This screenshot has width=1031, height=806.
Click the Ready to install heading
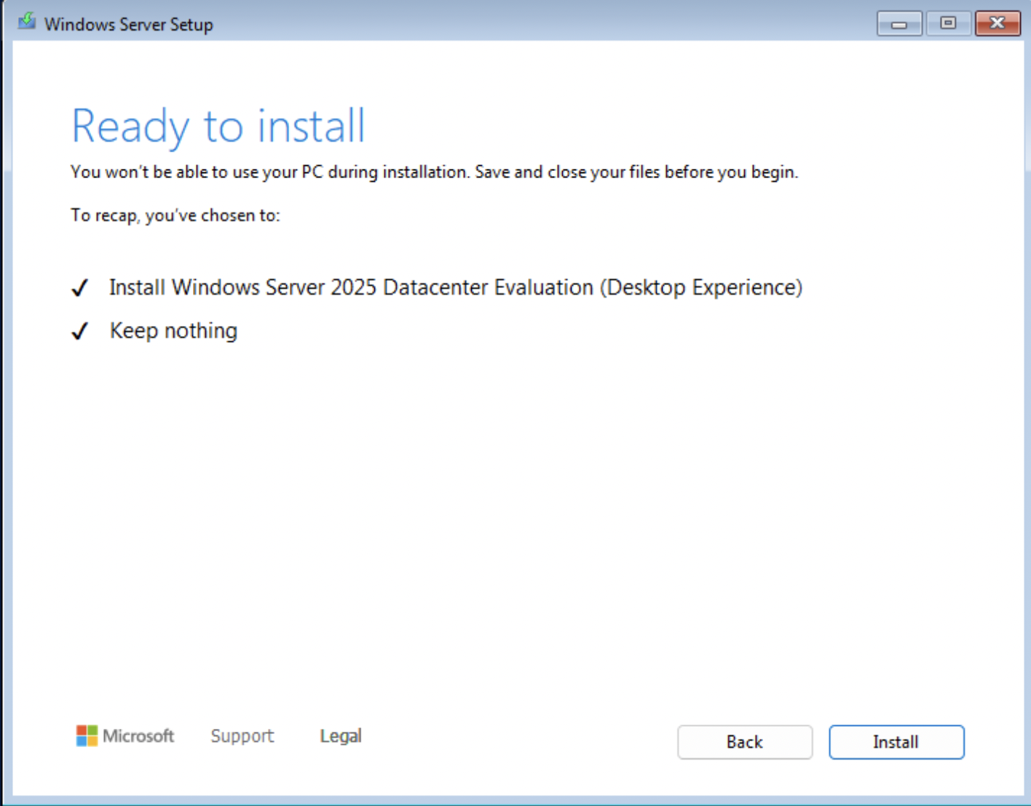tap(218, 125)
